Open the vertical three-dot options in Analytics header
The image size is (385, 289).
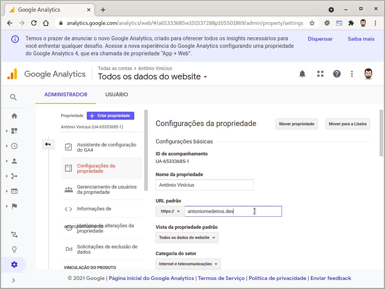352,74
